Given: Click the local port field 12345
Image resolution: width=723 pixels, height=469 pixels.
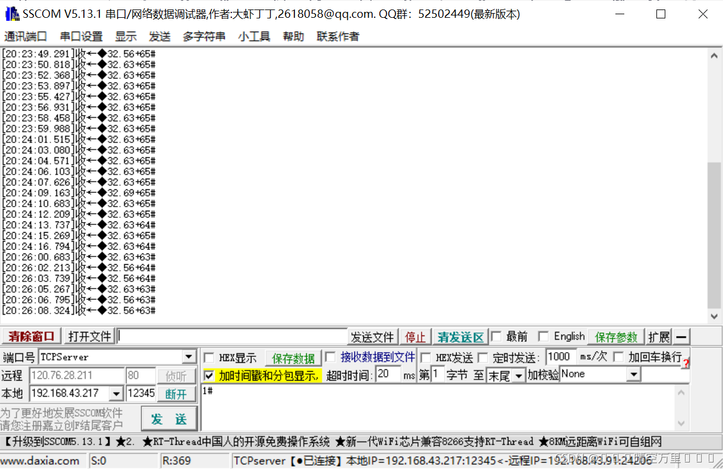Looking at the screenshot, I should pos(141,394).
